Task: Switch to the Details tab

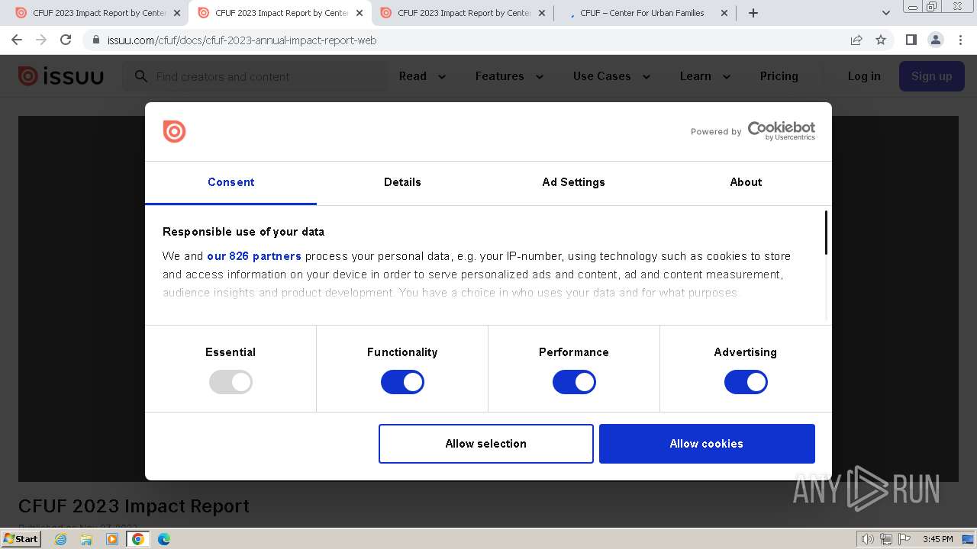Action: pyautogui.click(x=402, y=182)
